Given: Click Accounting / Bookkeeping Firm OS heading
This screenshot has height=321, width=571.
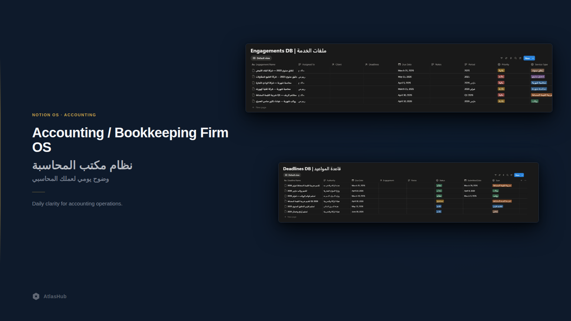Looking at the screenshot, I should coord(130,140).
